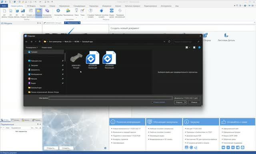The width and height of the screenshot is (256, 154).
Task: Expand file name history dropdown
Action: point(171,98)
